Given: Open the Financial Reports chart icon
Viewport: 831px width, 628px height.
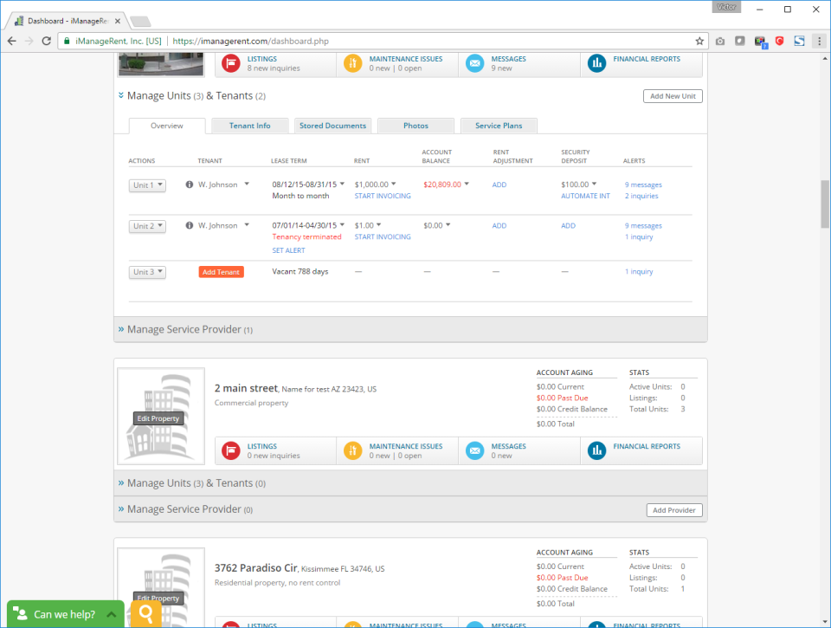Looking at the screenshot, I should pyautogui.click(x=596, y=62).
